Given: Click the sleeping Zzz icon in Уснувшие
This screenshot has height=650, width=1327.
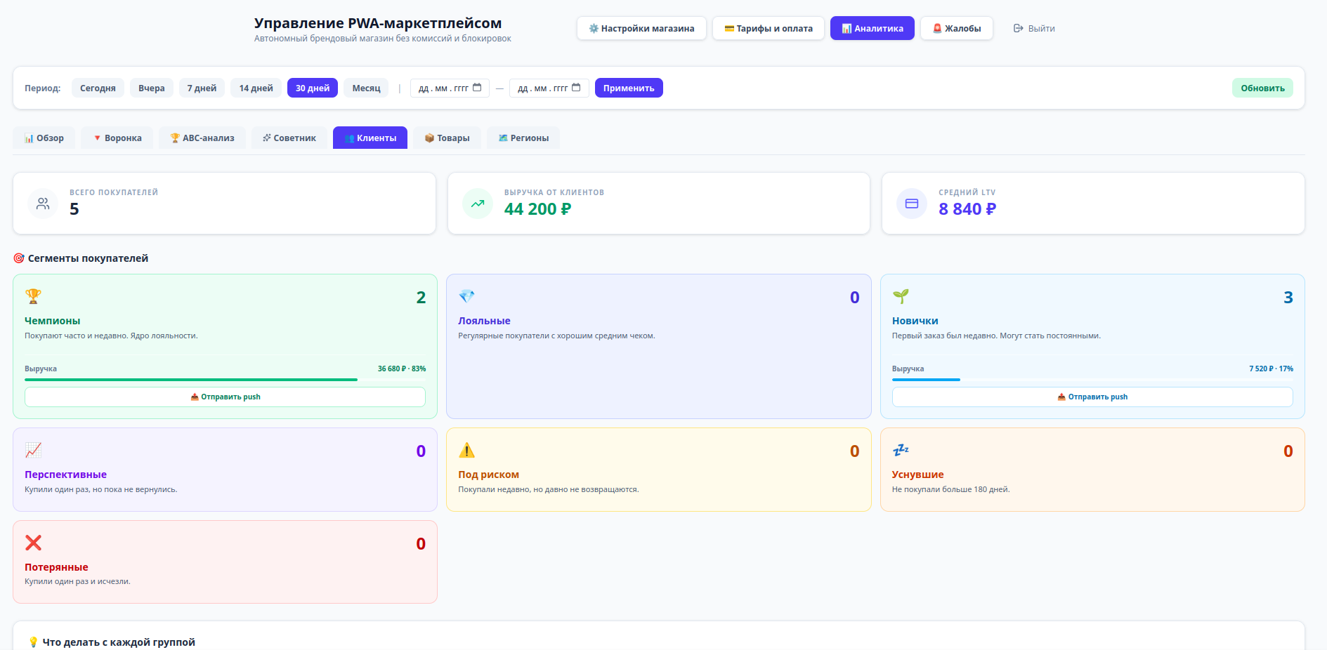Looking at the screenshot, I should click(x=901, y=450).
